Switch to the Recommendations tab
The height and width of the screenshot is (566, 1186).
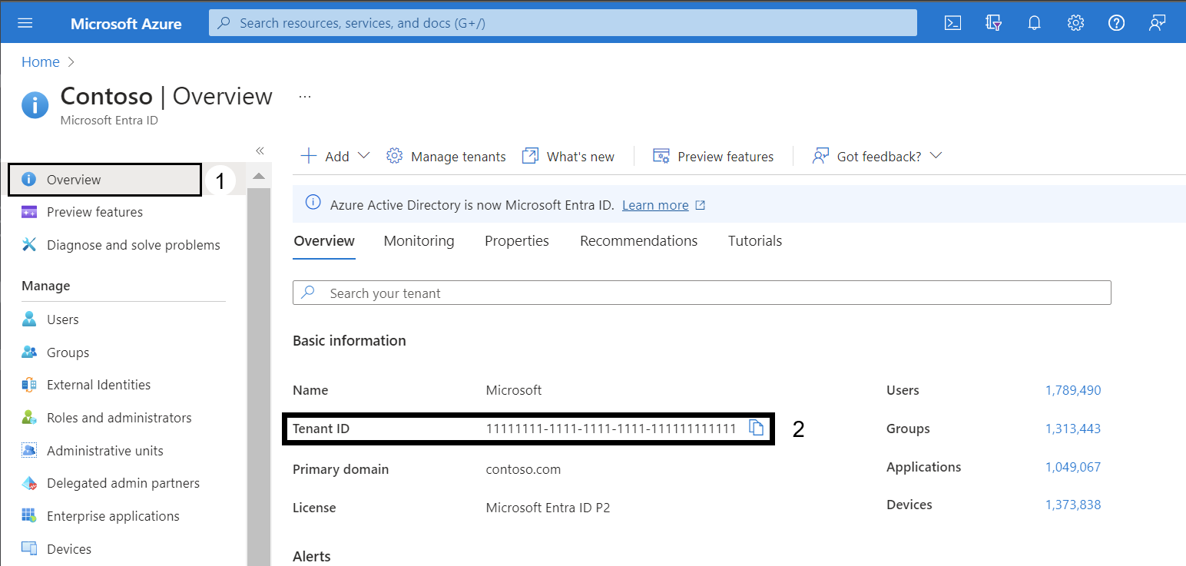638,241
